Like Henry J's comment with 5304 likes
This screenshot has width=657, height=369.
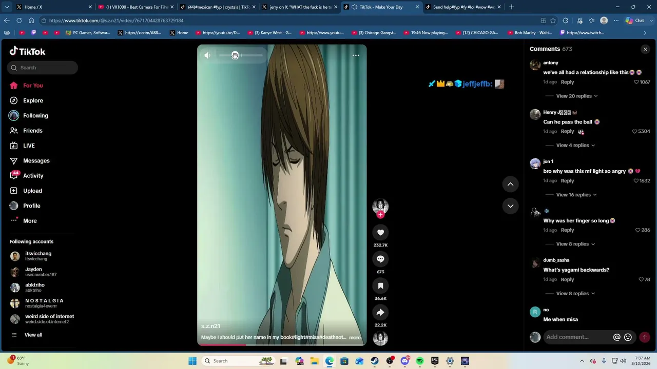(x=635, y=131)
